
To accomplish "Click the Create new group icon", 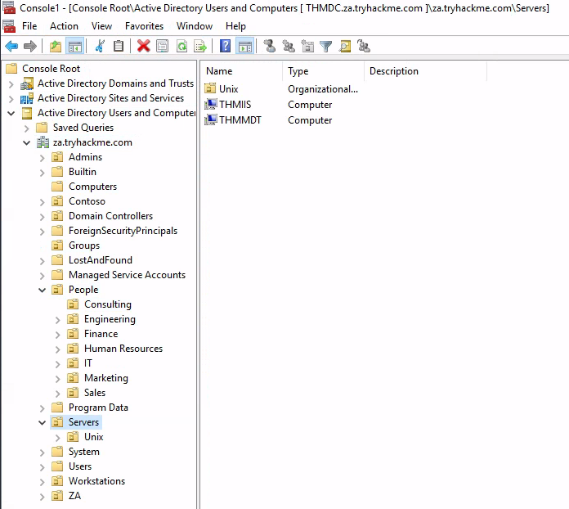I will (289, 46).
